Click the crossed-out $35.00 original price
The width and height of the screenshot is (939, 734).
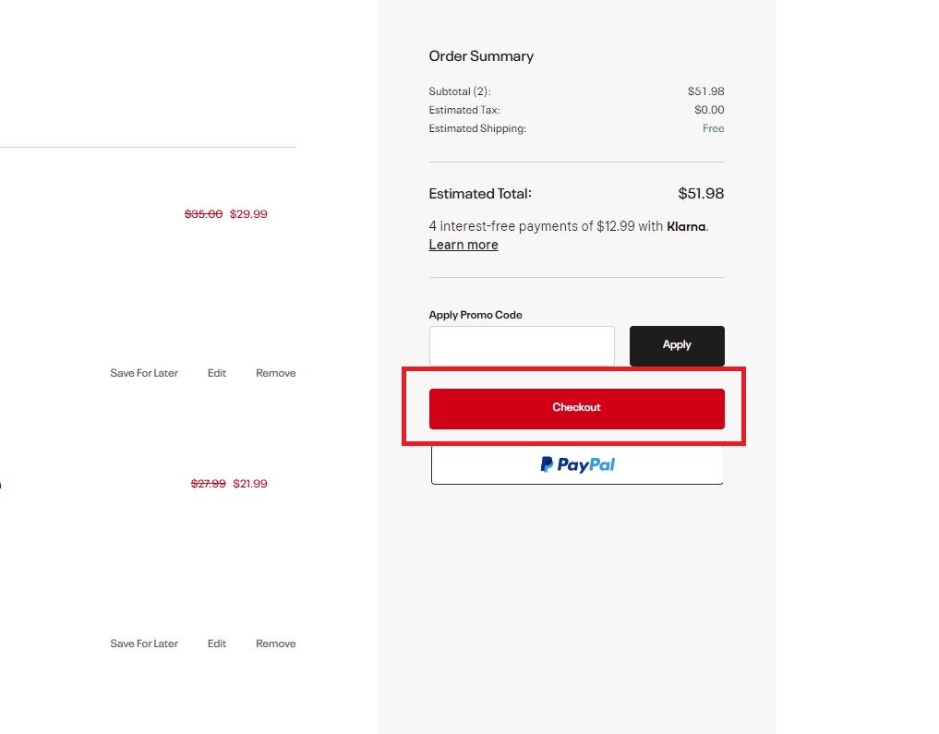point(203,214)
